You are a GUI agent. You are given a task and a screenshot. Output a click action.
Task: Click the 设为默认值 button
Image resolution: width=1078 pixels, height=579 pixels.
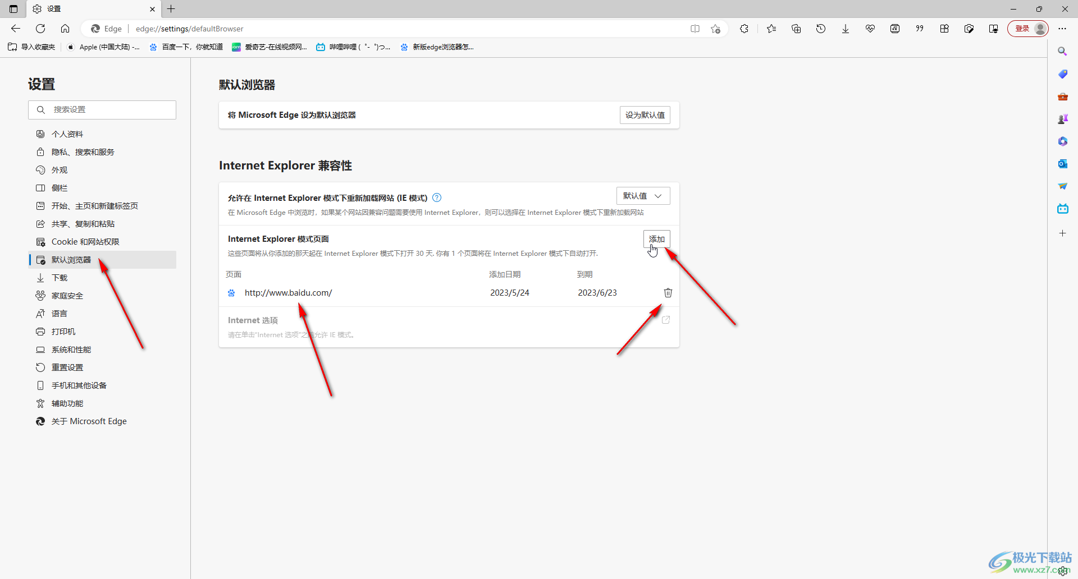point(645,115)
